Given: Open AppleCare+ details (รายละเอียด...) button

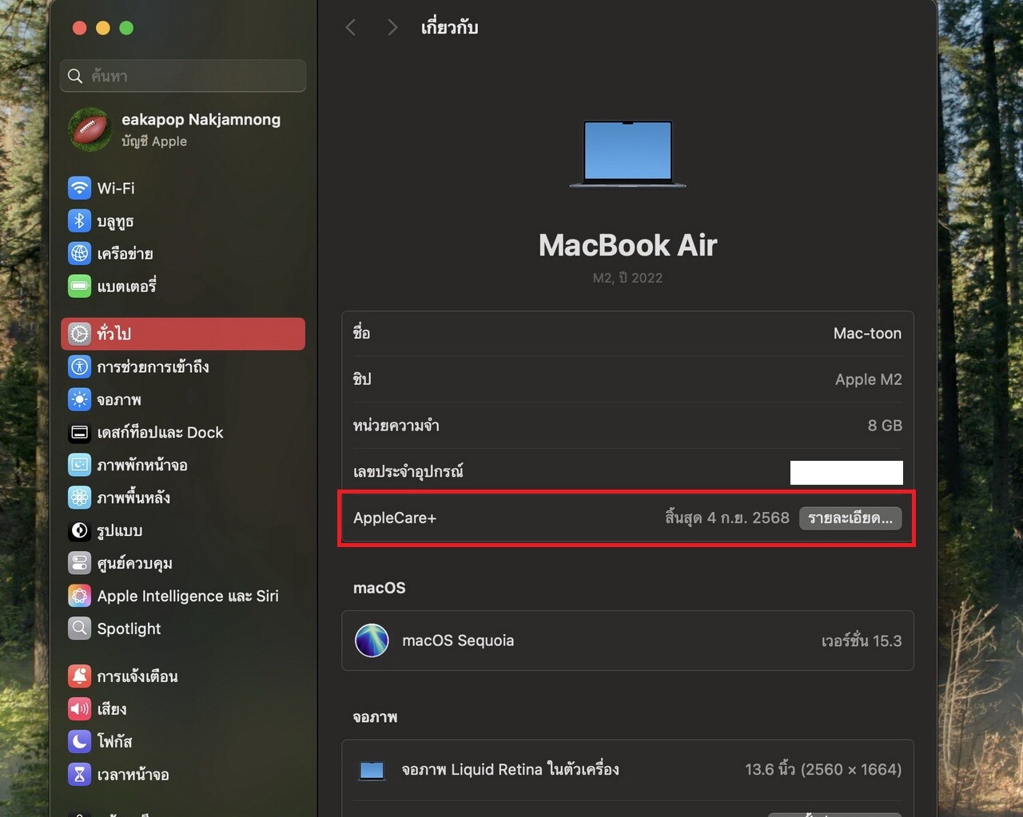Looking at the screenshot, I should coord(850,518).
